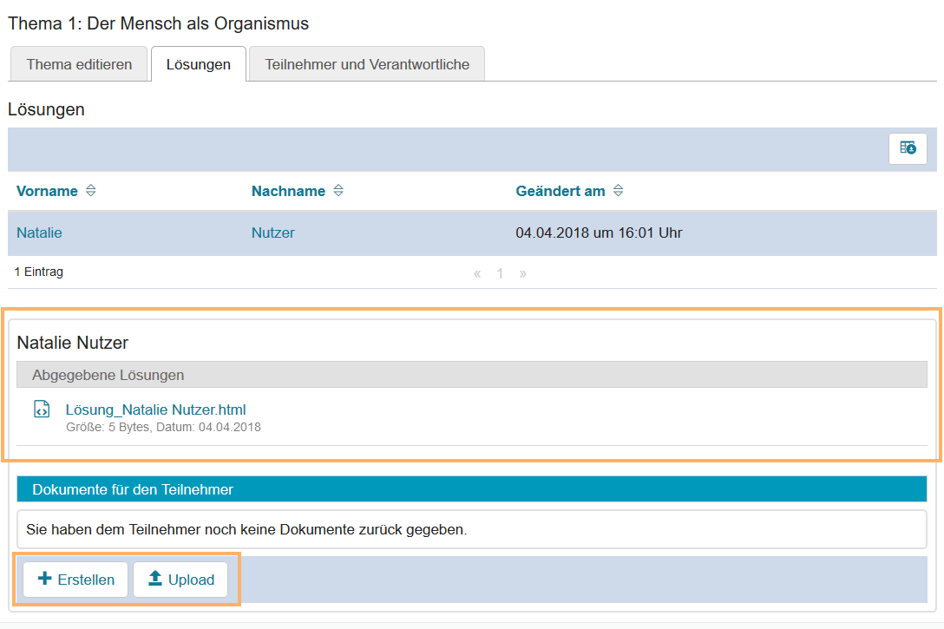Click the Vorname column header

tap(47, 192)
